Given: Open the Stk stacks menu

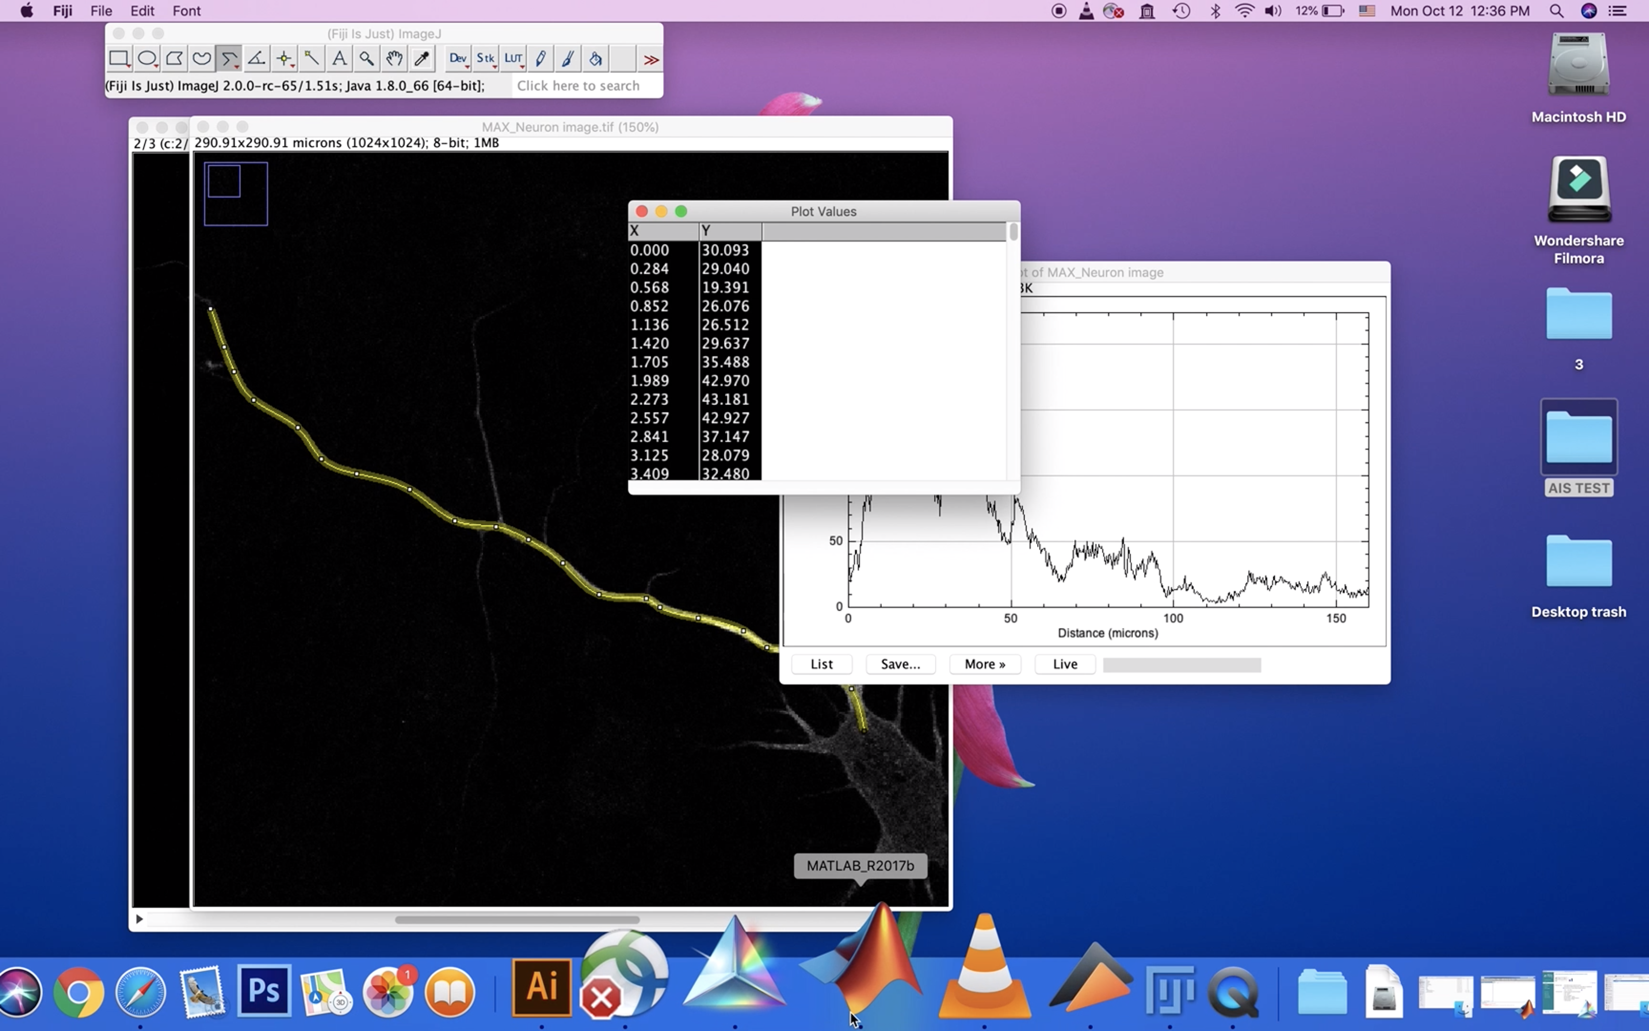Looking at the screenshot, I should [485, 58].
